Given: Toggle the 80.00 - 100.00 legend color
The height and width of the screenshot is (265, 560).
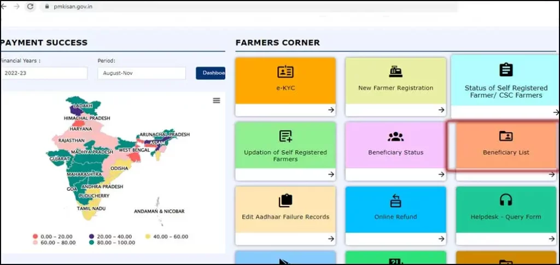Looking at the screenshot, I should pos(91,243).
